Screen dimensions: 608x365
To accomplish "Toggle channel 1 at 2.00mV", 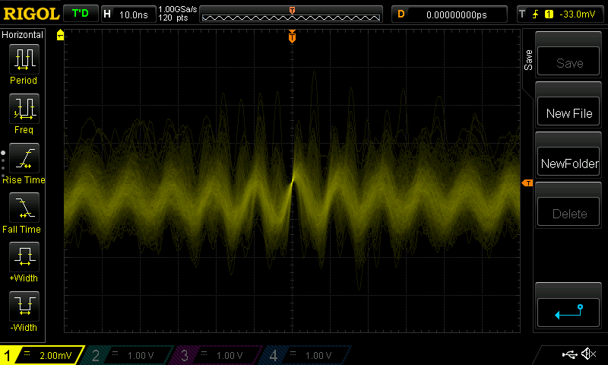I will (x=42, y=355).
